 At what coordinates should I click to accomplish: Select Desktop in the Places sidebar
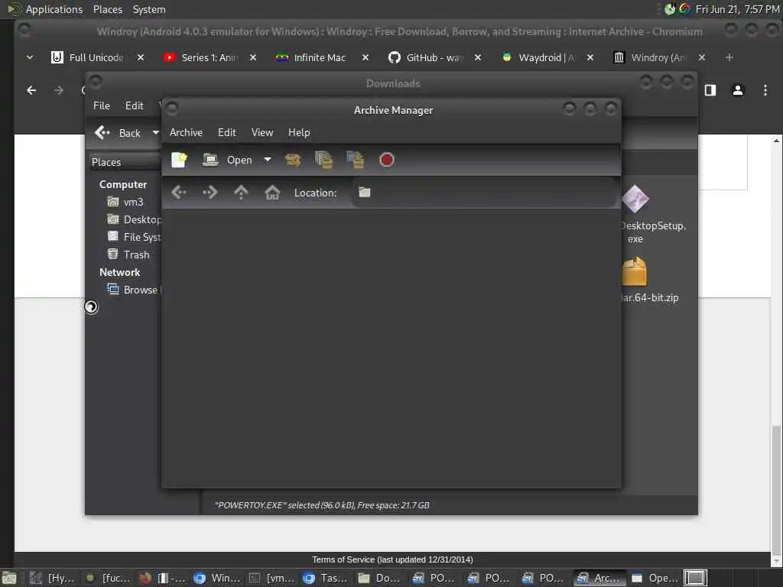[134, 219]
